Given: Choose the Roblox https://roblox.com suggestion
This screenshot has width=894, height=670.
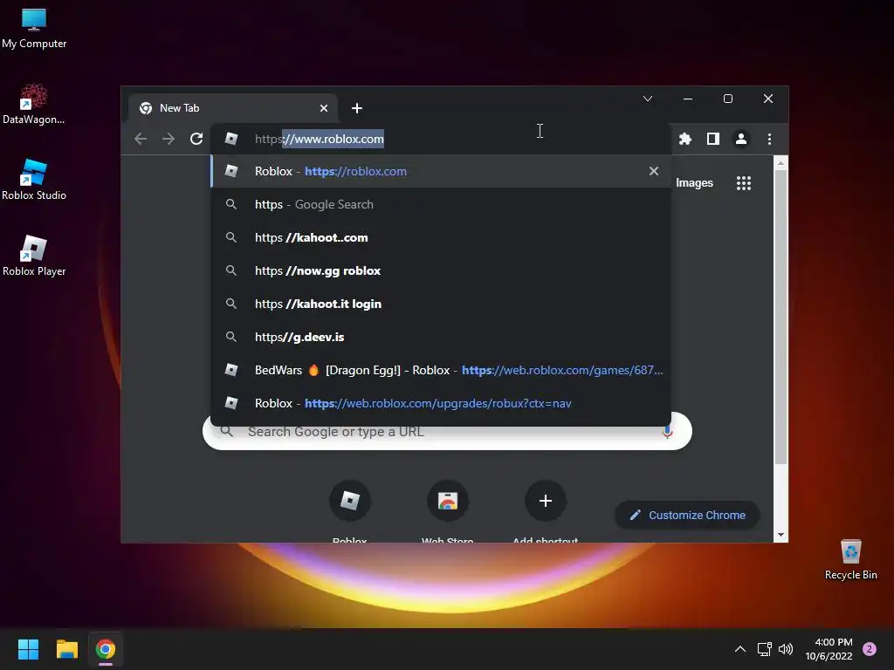Looking at the screenshot, I should click(441, 171).
